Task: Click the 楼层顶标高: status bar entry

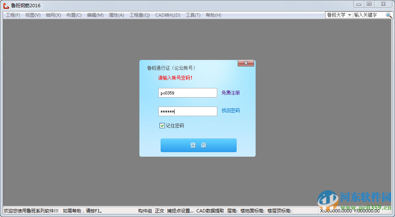Action: [279, 211]
